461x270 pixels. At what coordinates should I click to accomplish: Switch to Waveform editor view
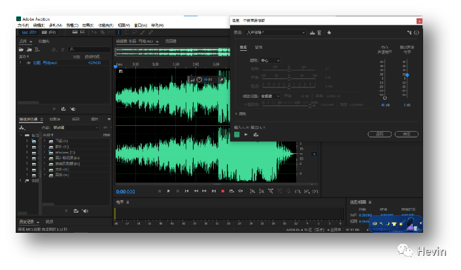[x=29, y=32]
